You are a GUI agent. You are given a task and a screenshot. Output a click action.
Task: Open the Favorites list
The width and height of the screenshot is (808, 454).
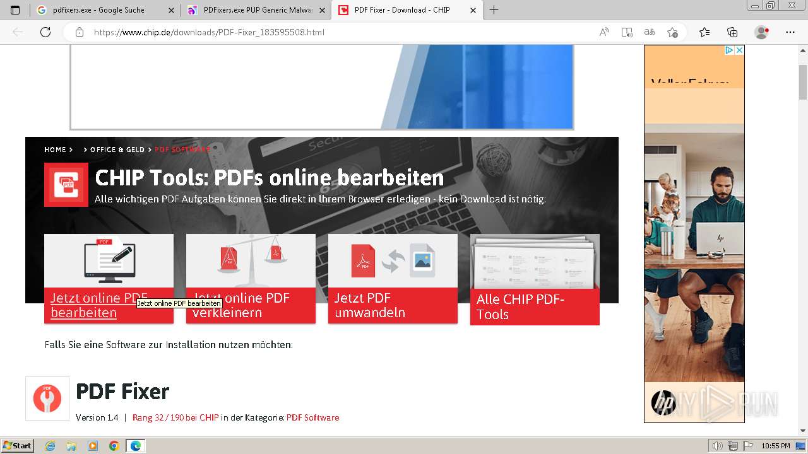coord(704,32)
